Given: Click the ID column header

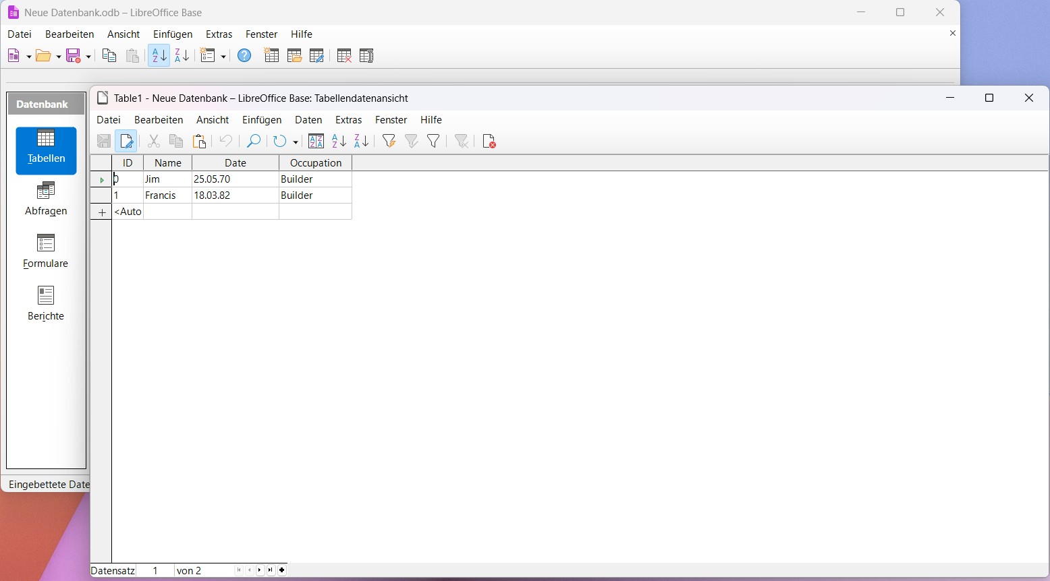Looking at the screenshot, I should point(128,163).
